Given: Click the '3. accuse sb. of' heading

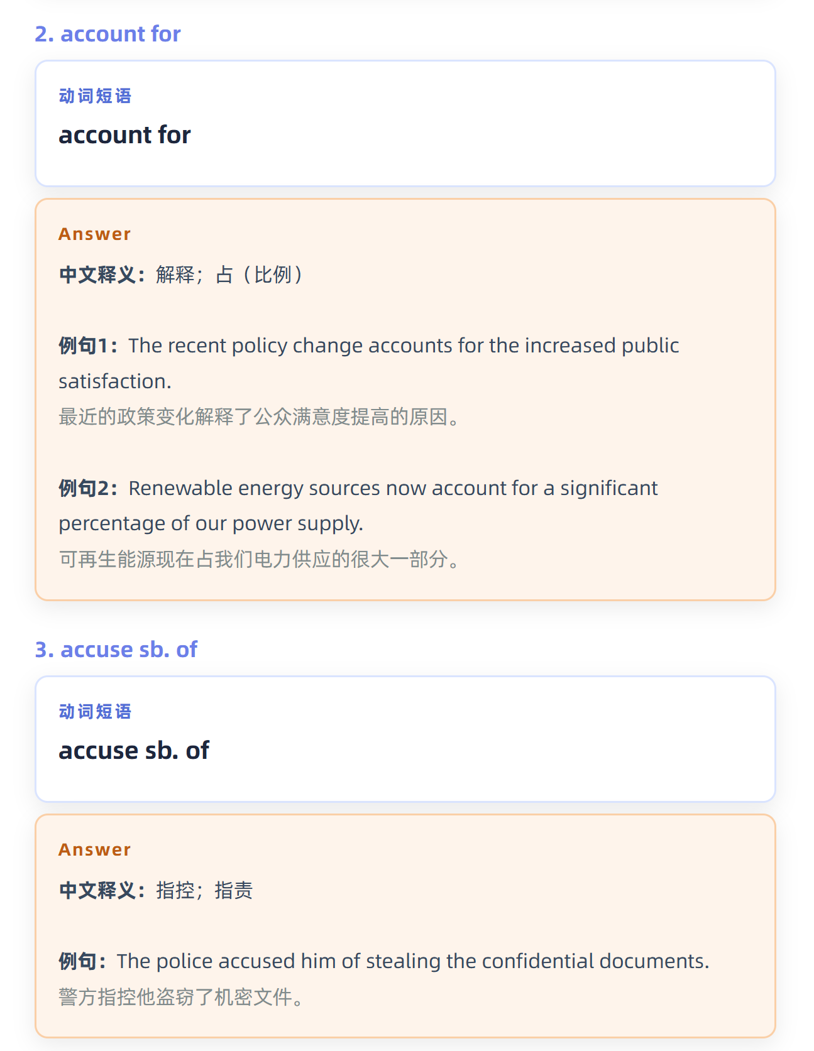Looking at the screenshot, I should 116,650.
